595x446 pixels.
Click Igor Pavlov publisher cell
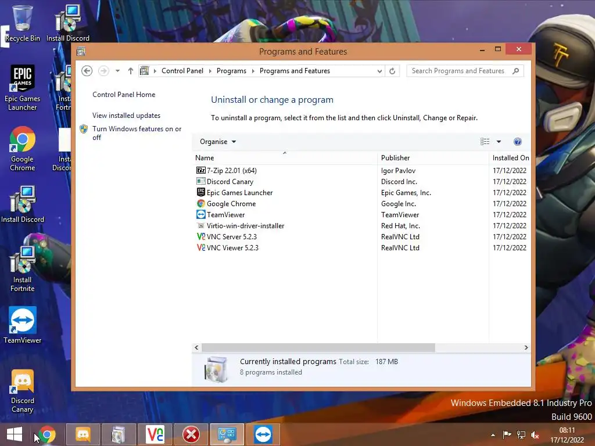point(398,171)
